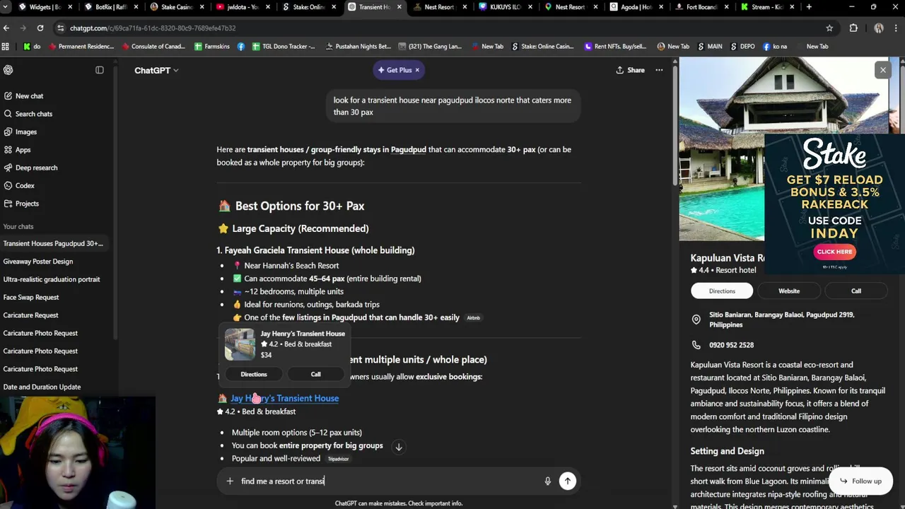Click the address bar URL
905x509 pixels.
coord(153,28)
